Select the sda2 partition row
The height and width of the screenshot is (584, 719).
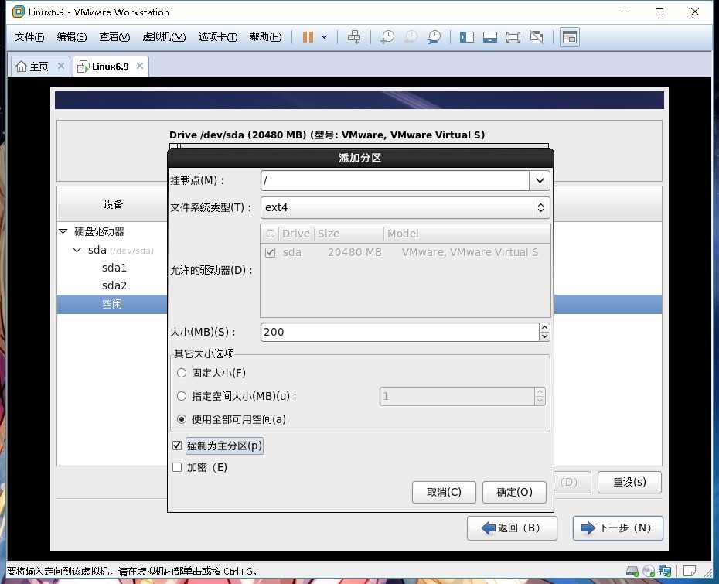tap(114, 285)
